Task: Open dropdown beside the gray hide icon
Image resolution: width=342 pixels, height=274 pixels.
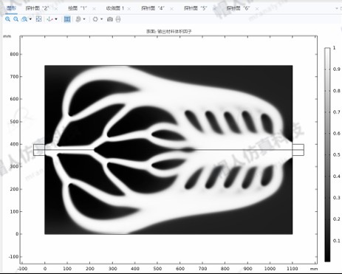Action: pos(84,19)
